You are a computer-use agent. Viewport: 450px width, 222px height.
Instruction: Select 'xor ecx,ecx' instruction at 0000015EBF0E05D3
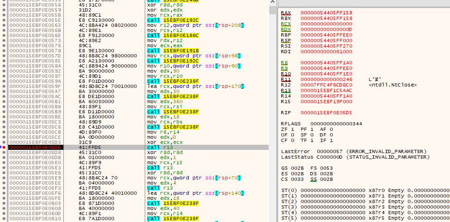click(x=162, y=142)
